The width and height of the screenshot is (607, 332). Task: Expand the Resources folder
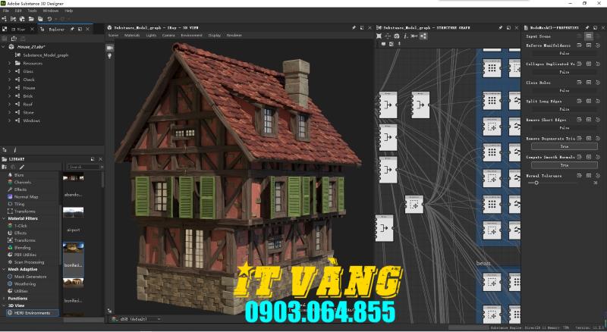point(10,63)
